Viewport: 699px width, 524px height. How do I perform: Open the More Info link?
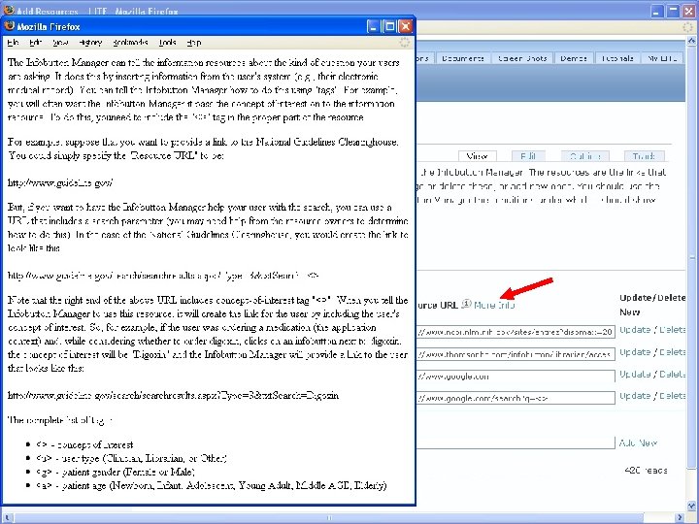tap(494, 306)
